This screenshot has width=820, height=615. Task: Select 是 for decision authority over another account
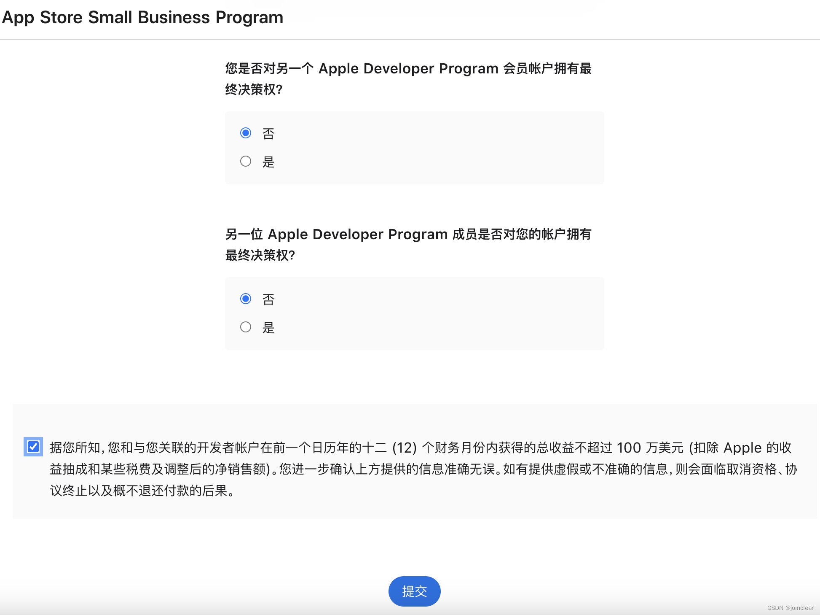pyautogui.click(x=246, y=161)
